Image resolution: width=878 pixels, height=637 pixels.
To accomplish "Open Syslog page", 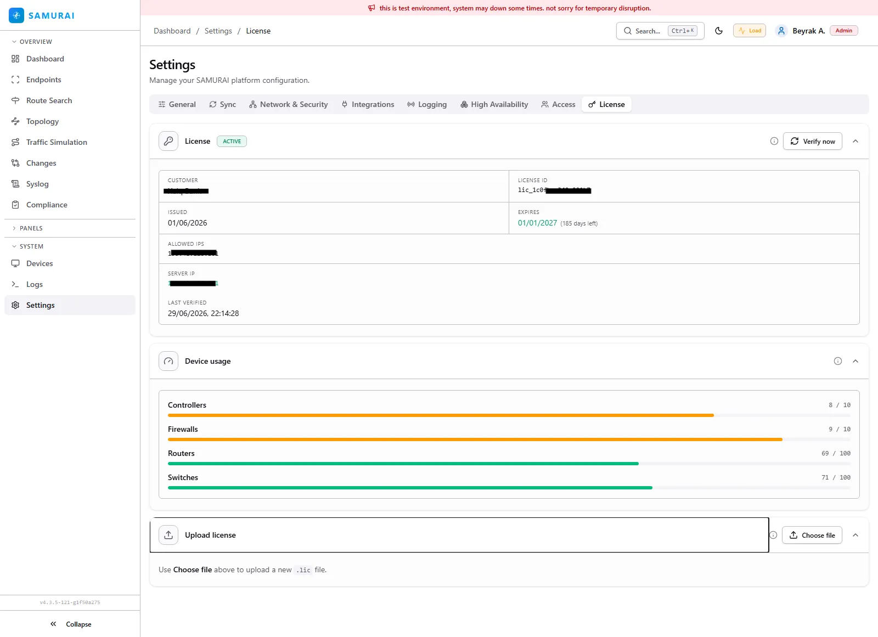I will [x=70, y=184].
